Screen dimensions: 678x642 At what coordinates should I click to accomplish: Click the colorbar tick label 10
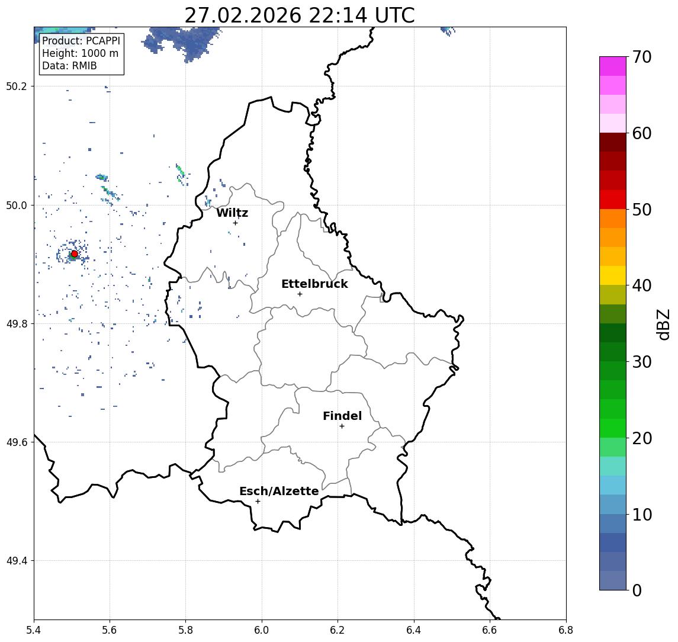(642, 514)
